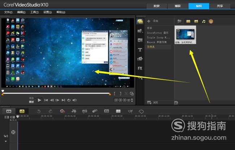The height and width of the screenshot is (150, 235).
Task: Jump to end of clip
Action: 63,100
